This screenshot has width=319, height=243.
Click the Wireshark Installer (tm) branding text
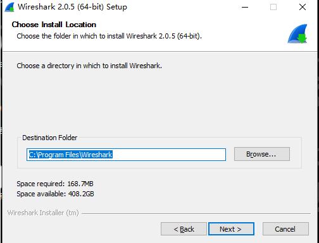43,213
